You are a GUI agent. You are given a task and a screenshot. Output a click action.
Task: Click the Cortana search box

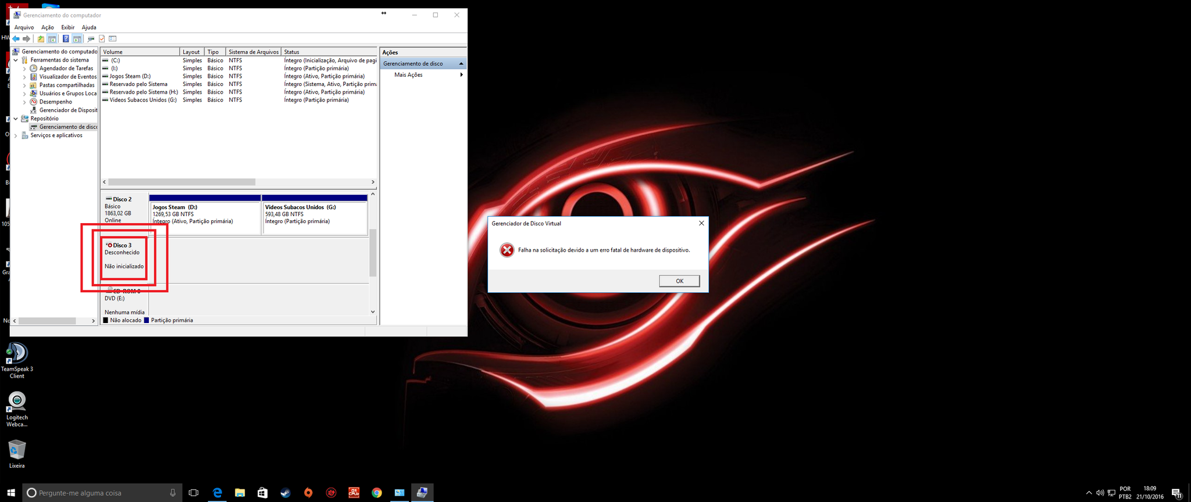tap(102, 493)
